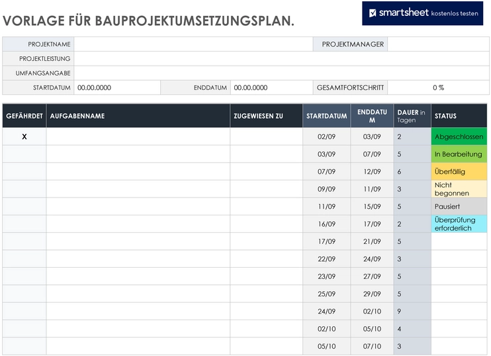Select the In Bearbeitung status cell
The image size is (491, 356).
pyautogui.click(x=459, y=154)
